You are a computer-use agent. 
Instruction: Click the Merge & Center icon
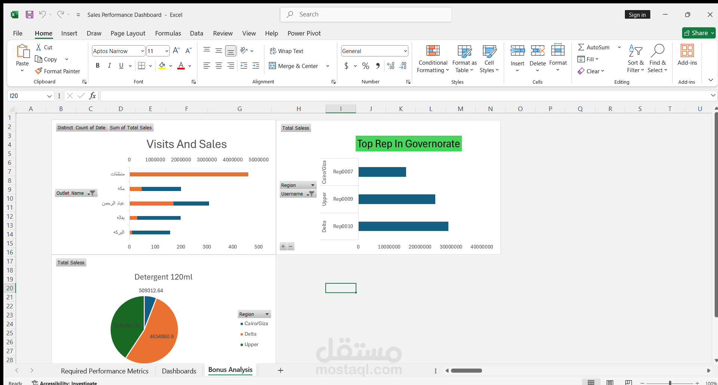[x=272, y=66]
